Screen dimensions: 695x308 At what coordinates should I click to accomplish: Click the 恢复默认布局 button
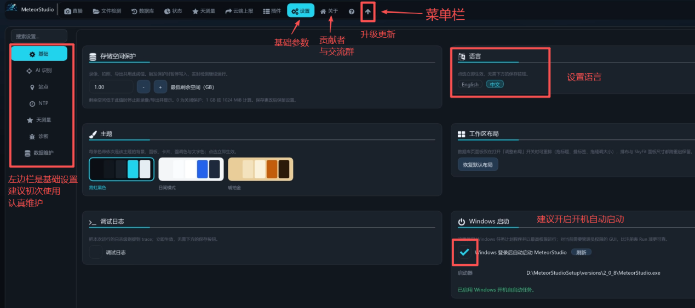[478, 164]
